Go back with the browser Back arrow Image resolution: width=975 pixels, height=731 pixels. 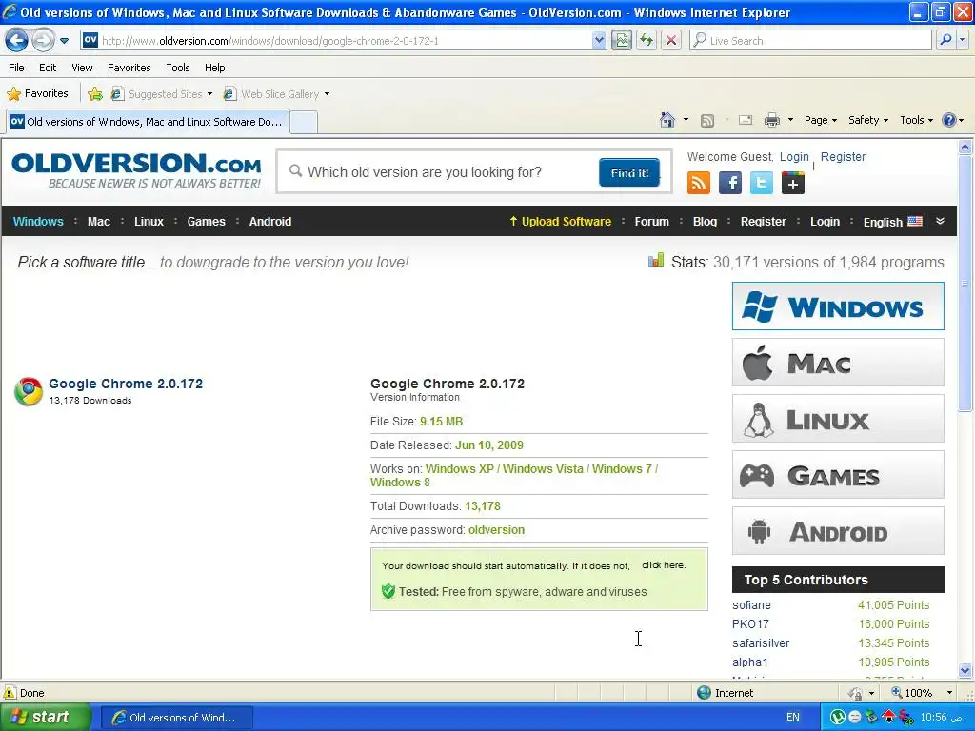click(17, 41)
